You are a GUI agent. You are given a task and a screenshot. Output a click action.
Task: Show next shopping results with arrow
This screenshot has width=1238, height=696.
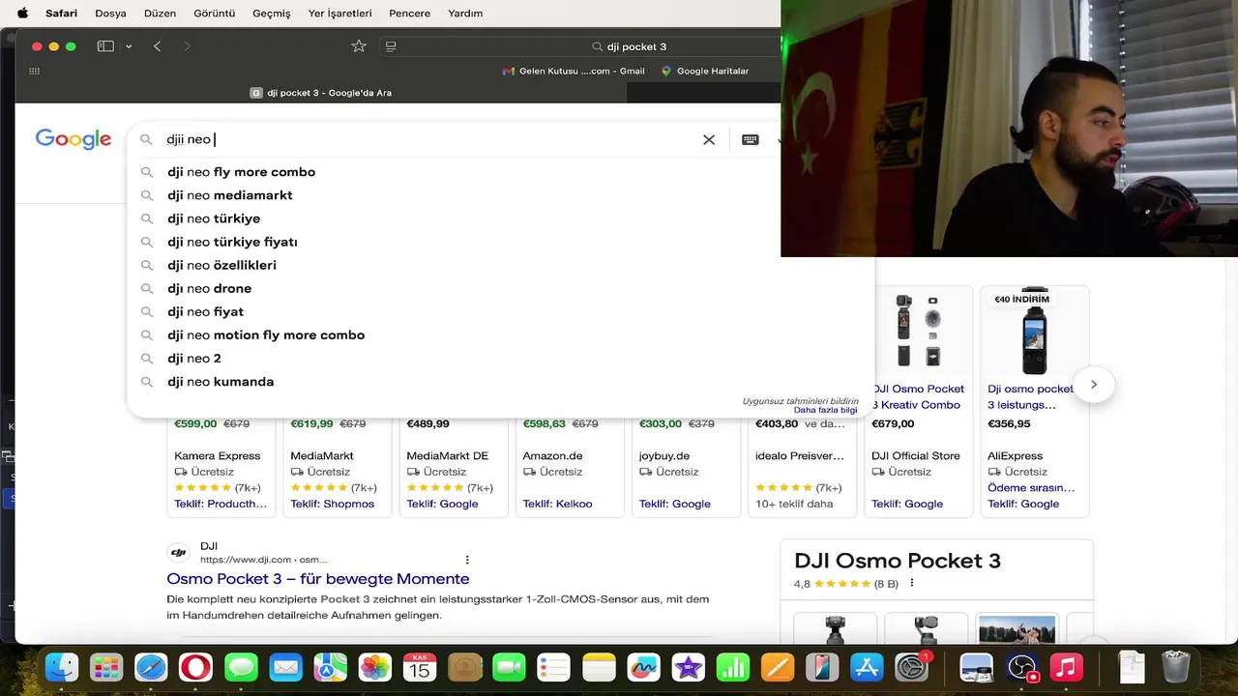click(x=1093, y=385)
